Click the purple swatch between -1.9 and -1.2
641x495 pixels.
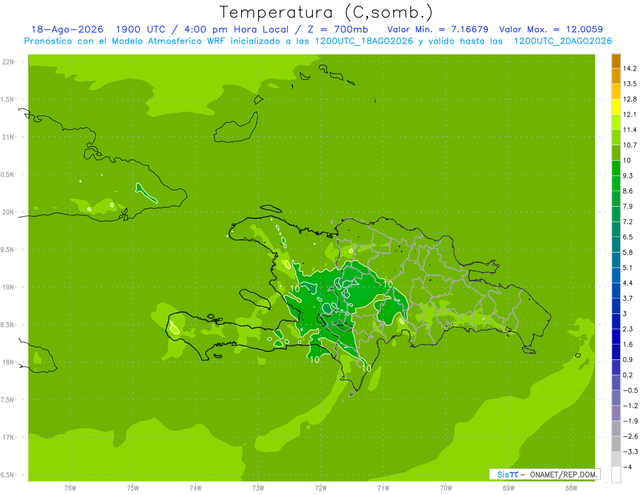[x=616, y=413]
